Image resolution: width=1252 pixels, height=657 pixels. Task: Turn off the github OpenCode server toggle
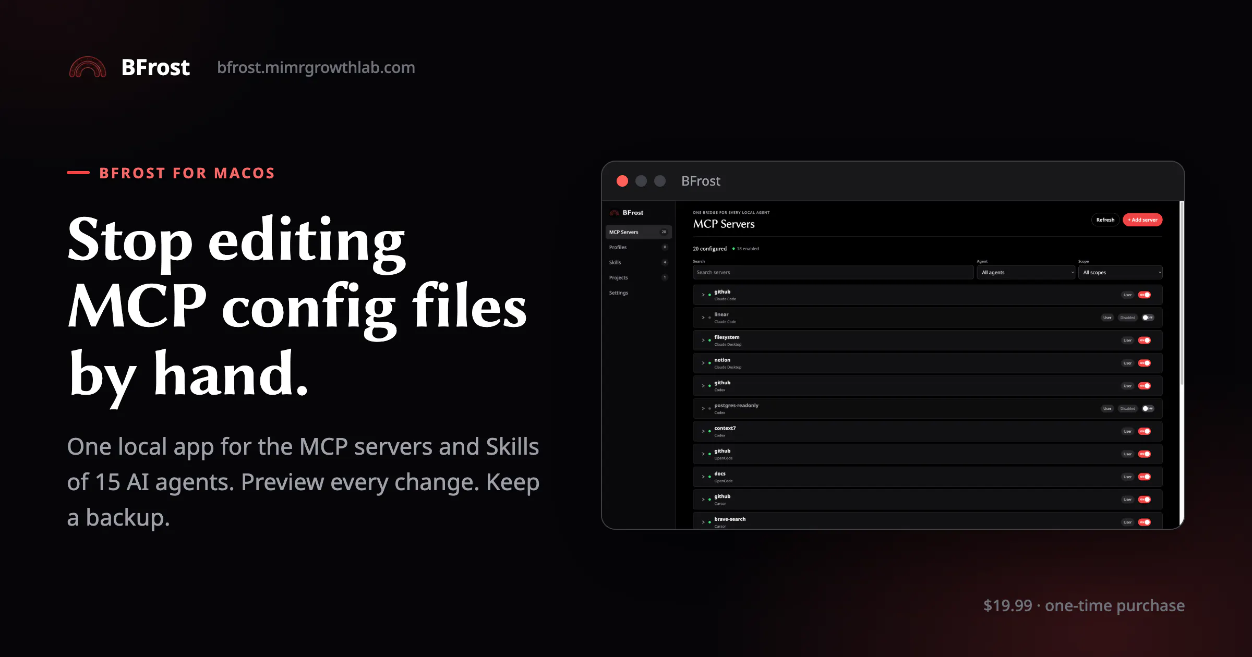(x=1145, y=454)
